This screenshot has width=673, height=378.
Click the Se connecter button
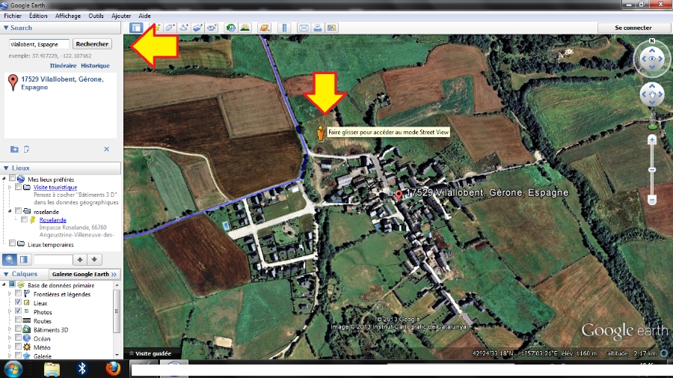(633, 28)
